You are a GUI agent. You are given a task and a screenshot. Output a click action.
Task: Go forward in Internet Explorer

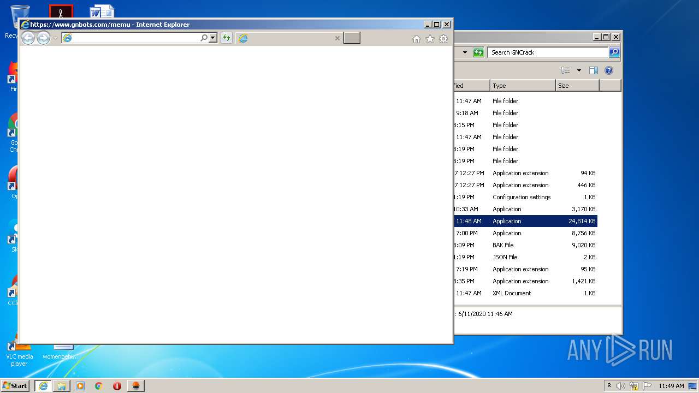[43, 38]
